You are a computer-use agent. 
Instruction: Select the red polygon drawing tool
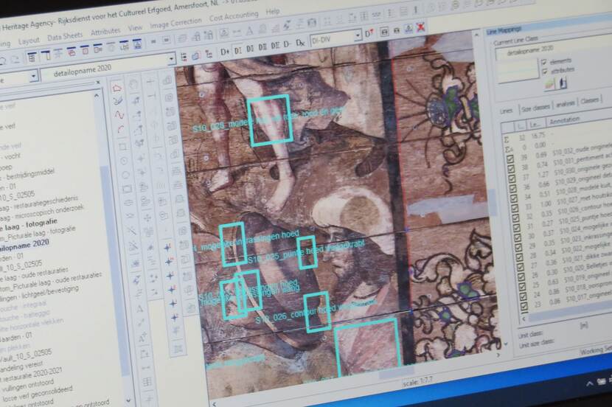pyautogui.click(x=117, y=88)
